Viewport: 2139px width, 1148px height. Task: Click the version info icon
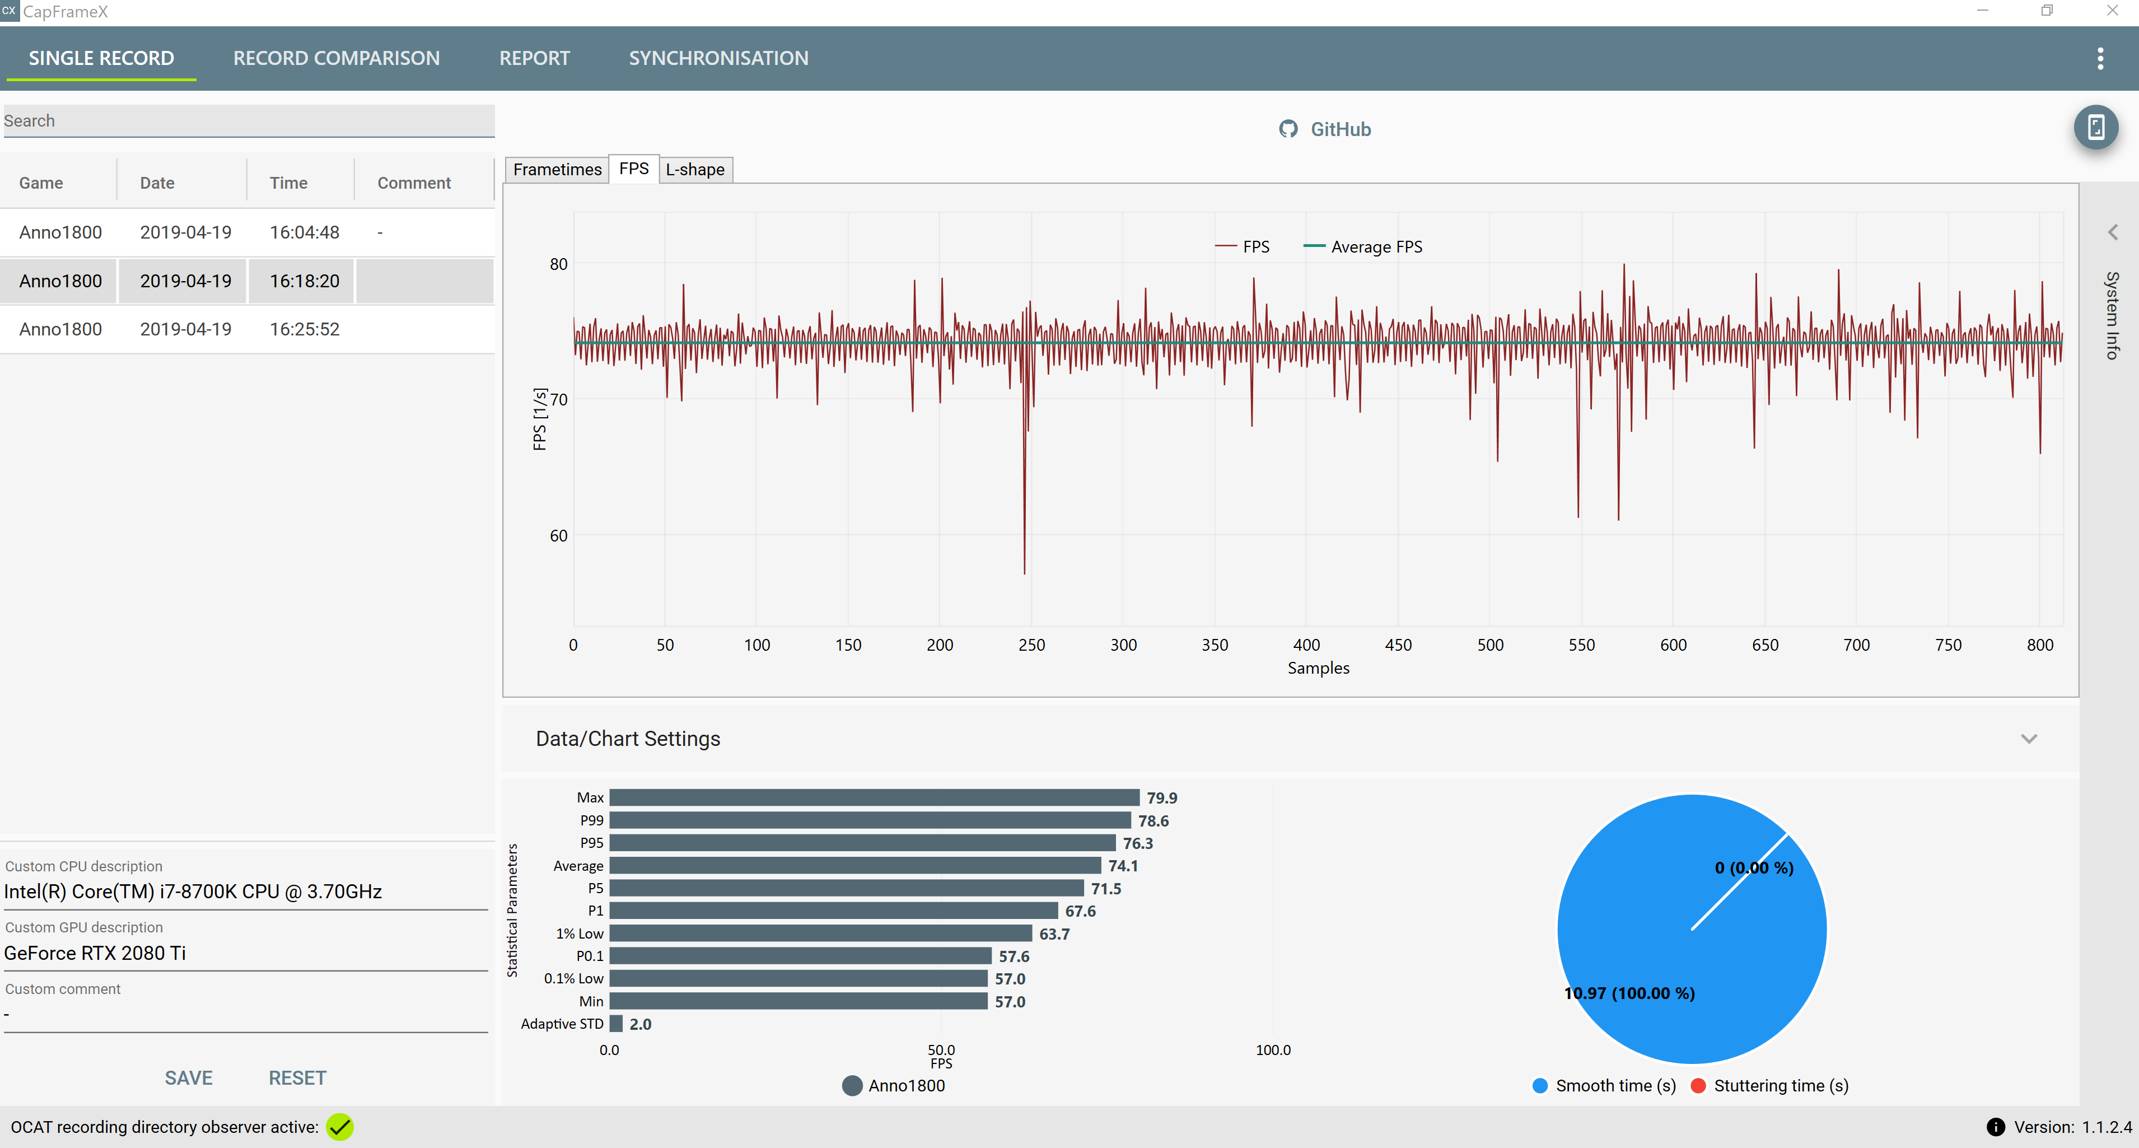click(x=1995, y=1126)
